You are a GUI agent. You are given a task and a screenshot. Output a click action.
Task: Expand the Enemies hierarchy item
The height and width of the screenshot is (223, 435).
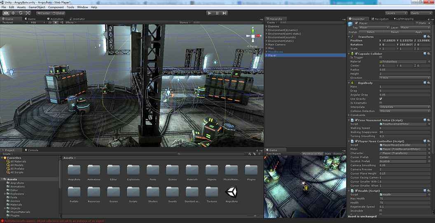pos(267,26)
